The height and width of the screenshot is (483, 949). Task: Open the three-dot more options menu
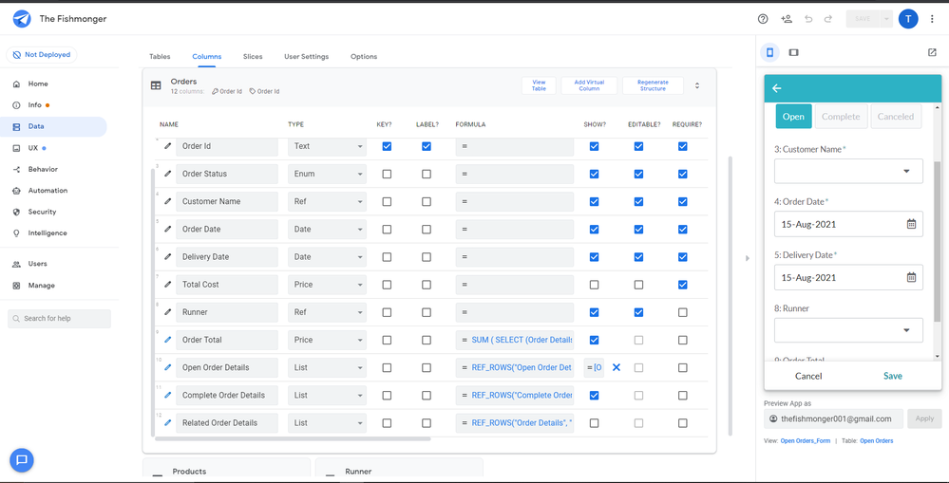pyautogui.click(x=932, y=19)
